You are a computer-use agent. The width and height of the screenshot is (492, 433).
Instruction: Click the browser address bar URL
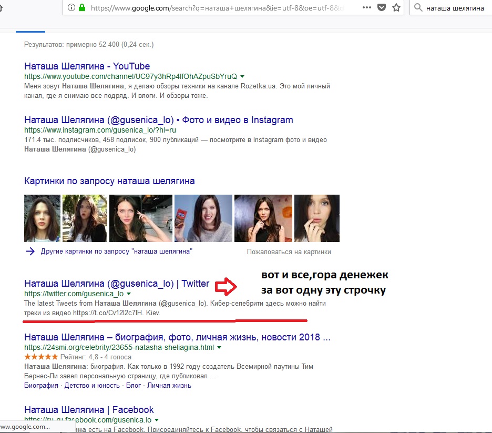point(217,8)
